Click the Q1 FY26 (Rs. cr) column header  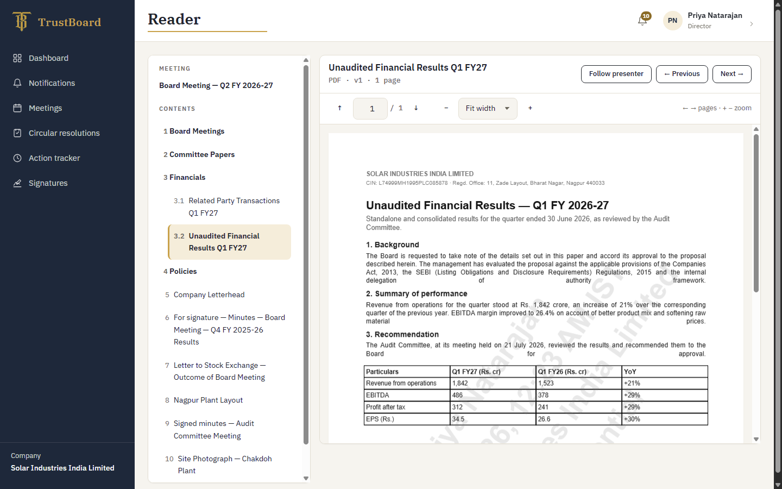(563, 372)
